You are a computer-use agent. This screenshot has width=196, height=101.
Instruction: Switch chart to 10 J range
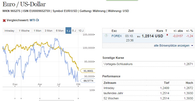pos(81,31)
